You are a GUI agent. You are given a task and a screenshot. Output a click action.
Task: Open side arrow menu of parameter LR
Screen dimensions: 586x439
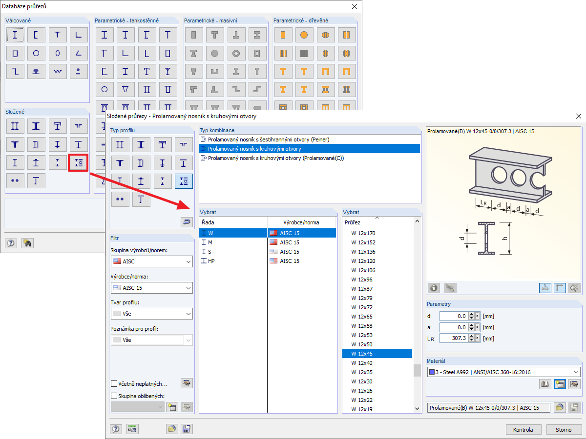478,339
